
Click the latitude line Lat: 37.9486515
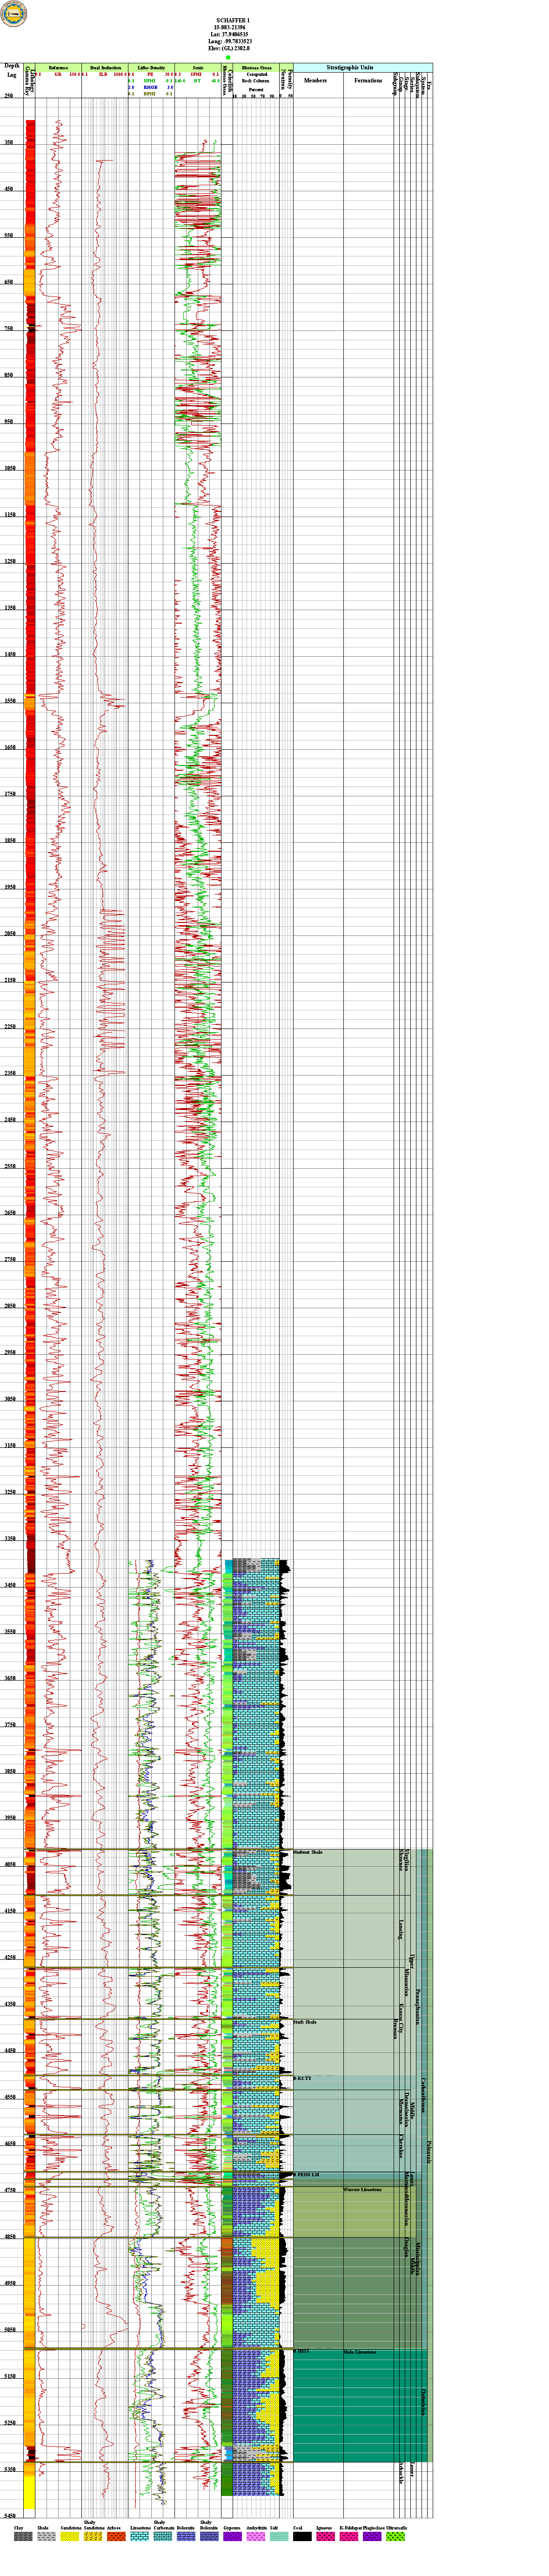229,33
